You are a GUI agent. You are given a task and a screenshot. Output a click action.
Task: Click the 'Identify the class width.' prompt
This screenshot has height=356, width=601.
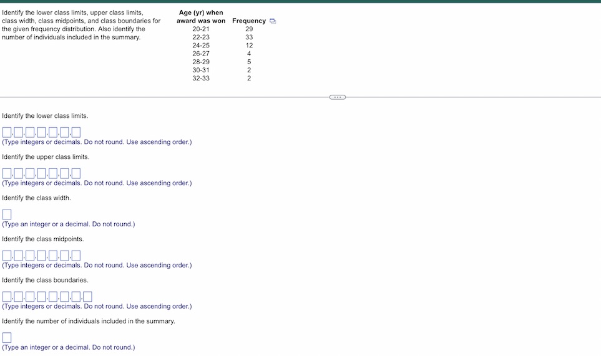pos(36,198)
